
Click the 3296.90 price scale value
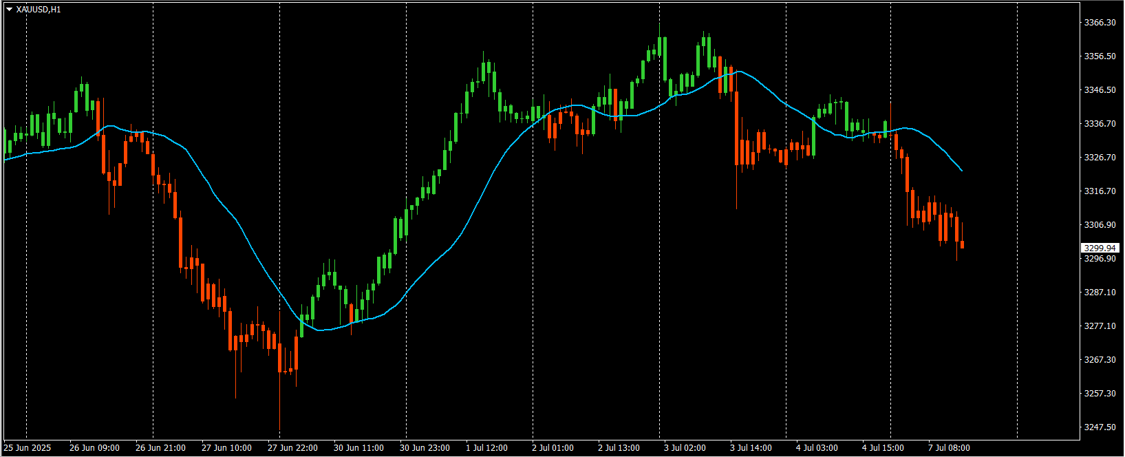[1100, 259]
